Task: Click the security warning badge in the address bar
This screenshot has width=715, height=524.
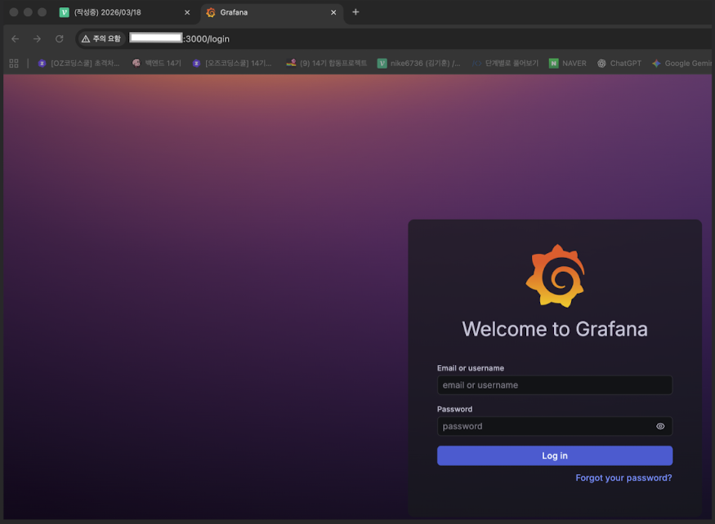Action: pos(101,38)
